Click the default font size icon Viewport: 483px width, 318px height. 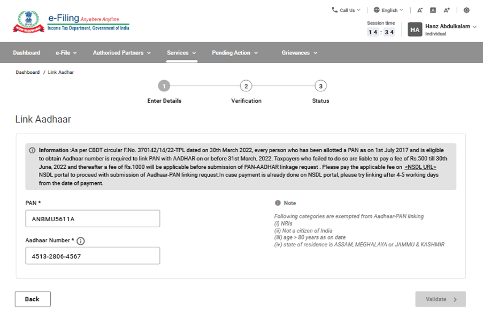pyautogui.click(x=433, y=10)
